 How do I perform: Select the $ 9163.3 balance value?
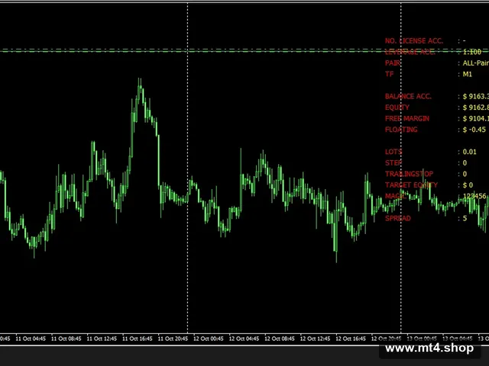476,97
